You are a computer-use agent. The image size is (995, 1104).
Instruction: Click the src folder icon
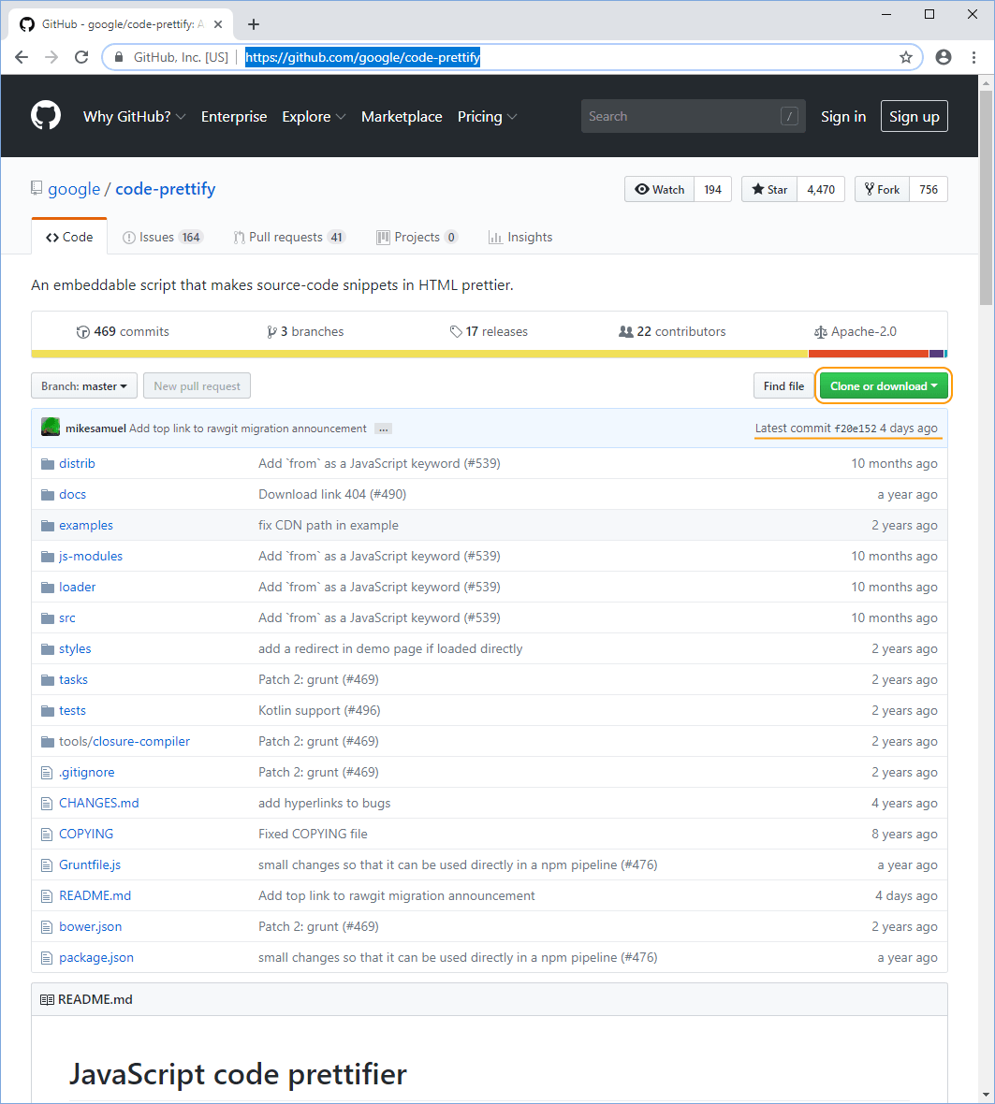(x=47, y=618)
